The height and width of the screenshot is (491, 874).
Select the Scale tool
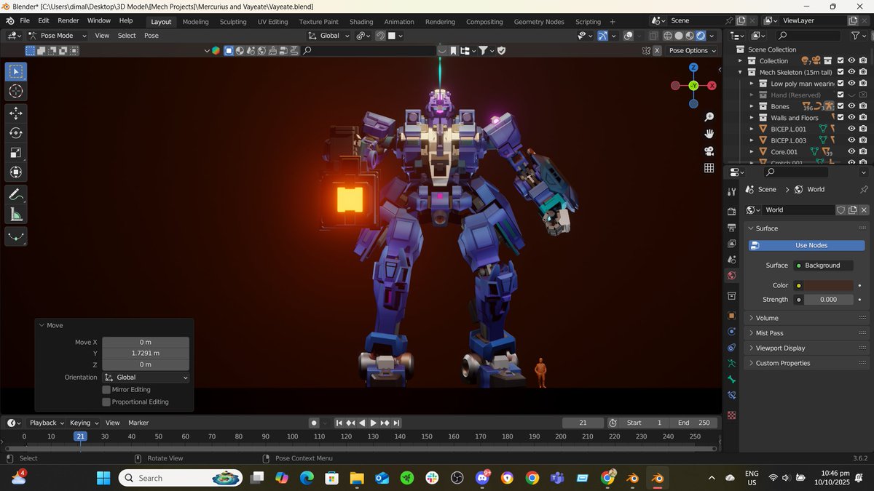[x=16, y=153]
